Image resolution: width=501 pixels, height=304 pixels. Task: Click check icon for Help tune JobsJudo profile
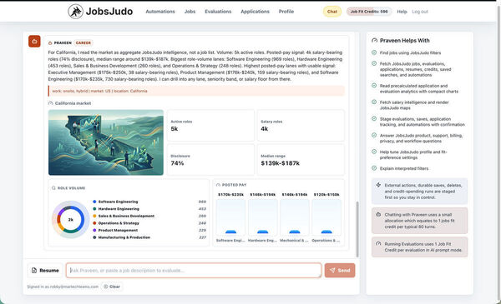(x=374, y=152)
